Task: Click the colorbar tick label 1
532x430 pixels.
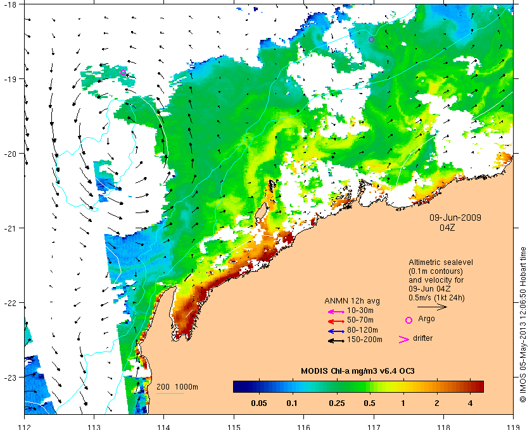Action: pos(403,403)
